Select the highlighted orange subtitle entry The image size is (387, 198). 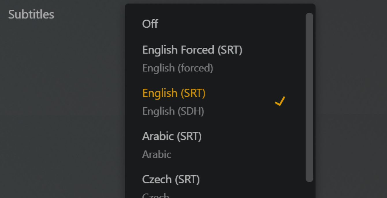click(174, 93)
